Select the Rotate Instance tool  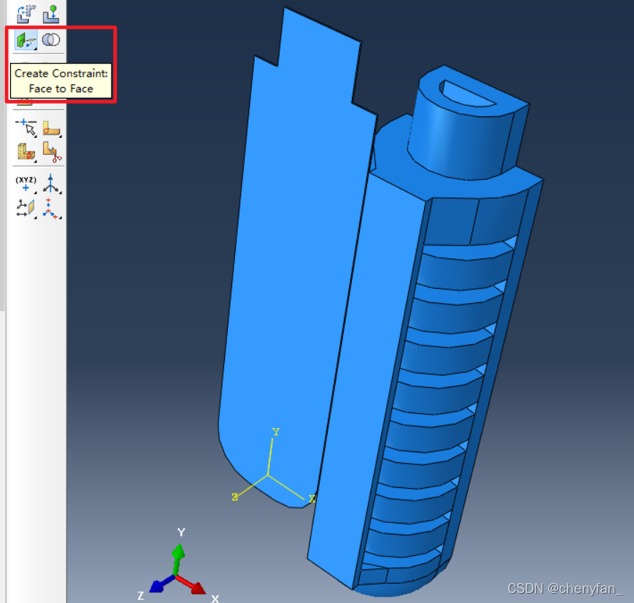pos(26,13)
